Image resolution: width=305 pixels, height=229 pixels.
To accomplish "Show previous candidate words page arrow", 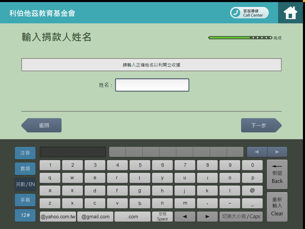I will [x=257, y=152].
